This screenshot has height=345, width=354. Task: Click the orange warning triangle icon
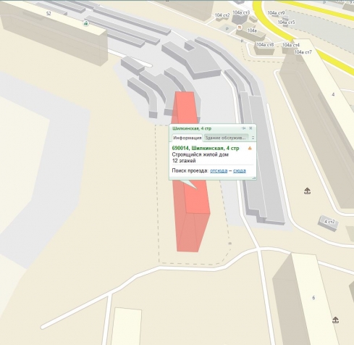point(250,148)
